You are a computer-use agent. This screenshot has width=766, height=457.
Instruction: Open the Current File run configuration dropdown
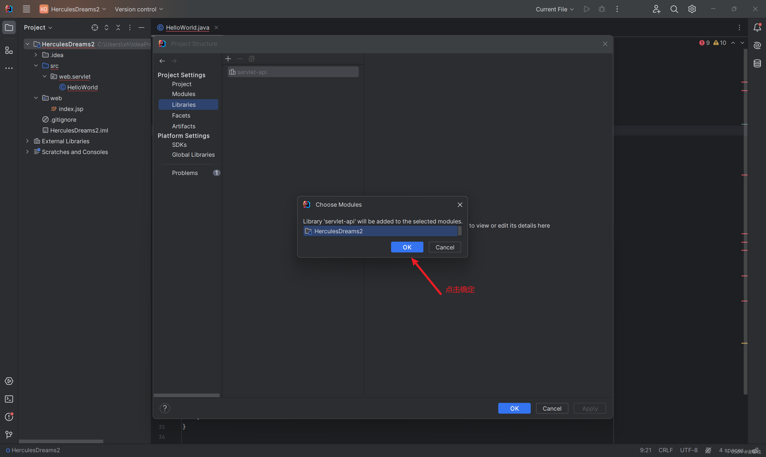tap(554, 9)
